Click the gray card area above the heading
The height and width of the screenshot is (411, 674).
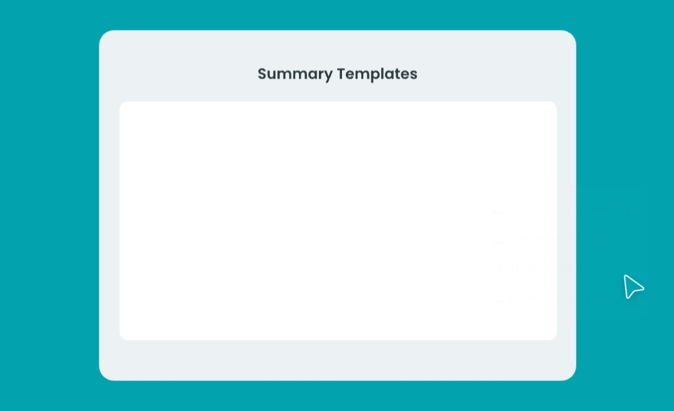(337, 47)
